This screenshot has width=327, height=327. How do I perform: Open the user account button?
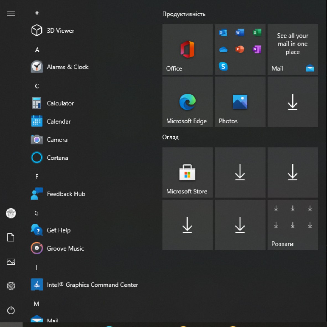11,213
